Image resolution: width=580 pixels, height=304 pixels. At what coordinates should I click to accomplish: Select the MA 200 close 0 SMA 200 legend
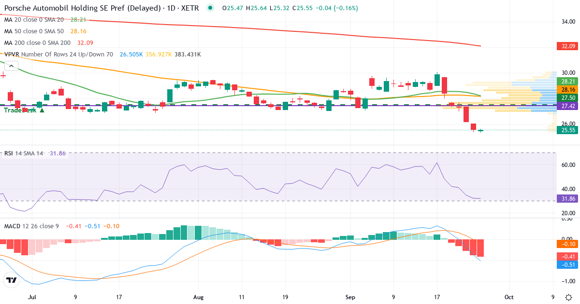coord(37,42)
